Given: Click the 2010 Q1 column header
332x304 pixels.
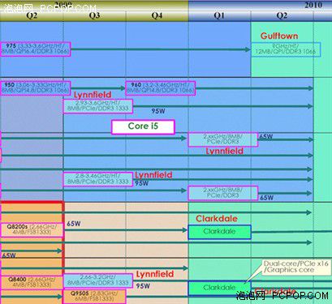Looking at the screenshot, I should (219, 15).
